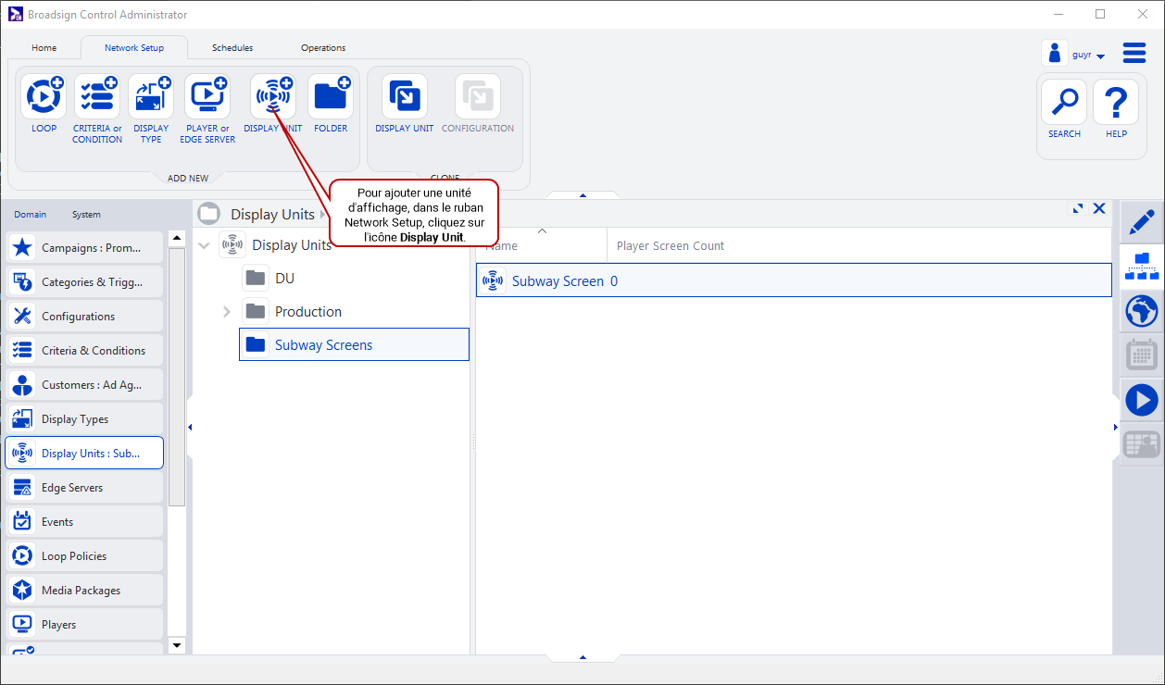Collapse the Display Units tree root
The height and width of the screenshot is (685, 1165).
coord(205,245)
